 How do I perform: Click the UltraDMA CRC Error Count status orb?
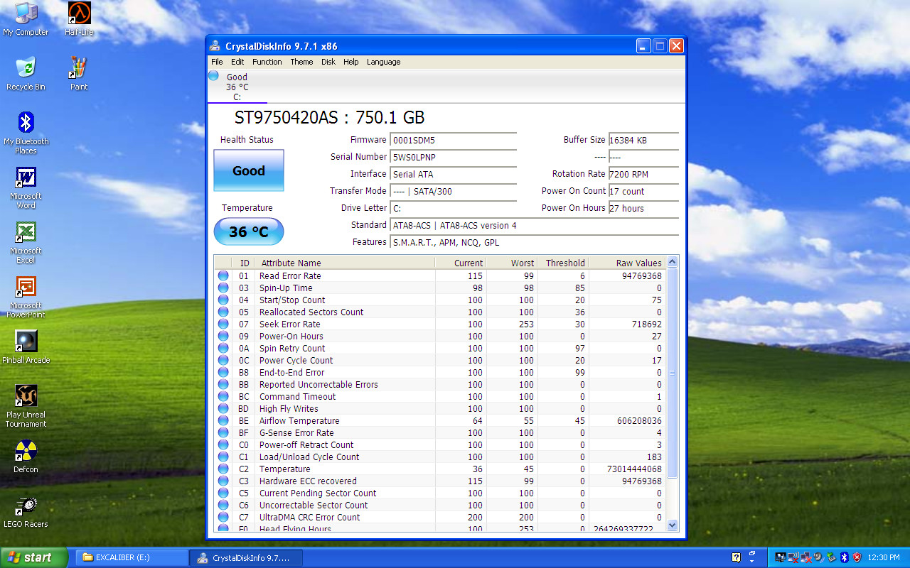tap(223, 518)
